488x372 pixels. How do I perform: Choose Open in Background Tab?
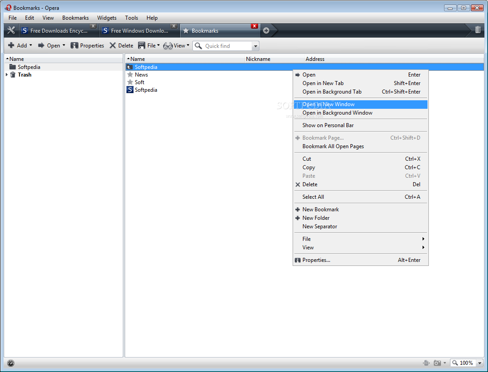tap(361, 92)
